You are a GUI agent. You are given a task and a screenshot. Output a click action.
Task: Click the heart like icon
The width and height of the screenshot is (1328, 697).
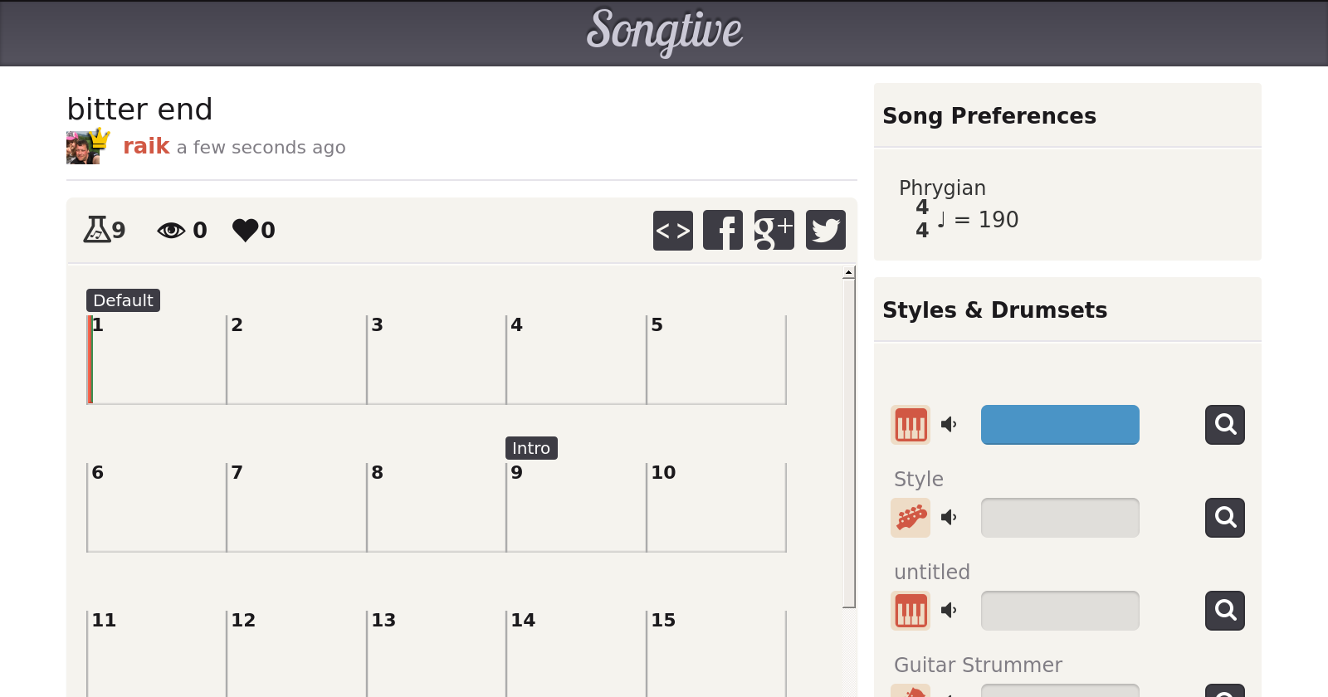pyautogui.click(x=245, y=230)
